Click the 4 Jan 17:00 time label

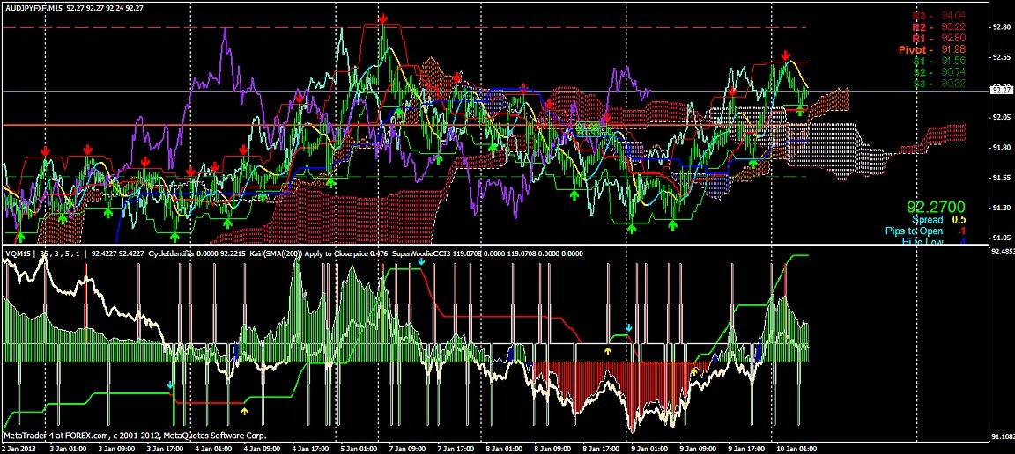click(x=309, y=448)
